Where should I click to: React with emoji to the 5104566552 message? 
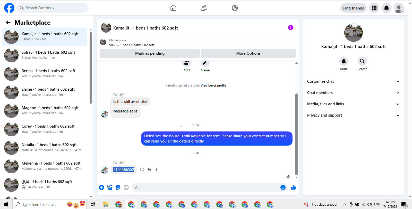pyautogui.click(x=142, y=169)
